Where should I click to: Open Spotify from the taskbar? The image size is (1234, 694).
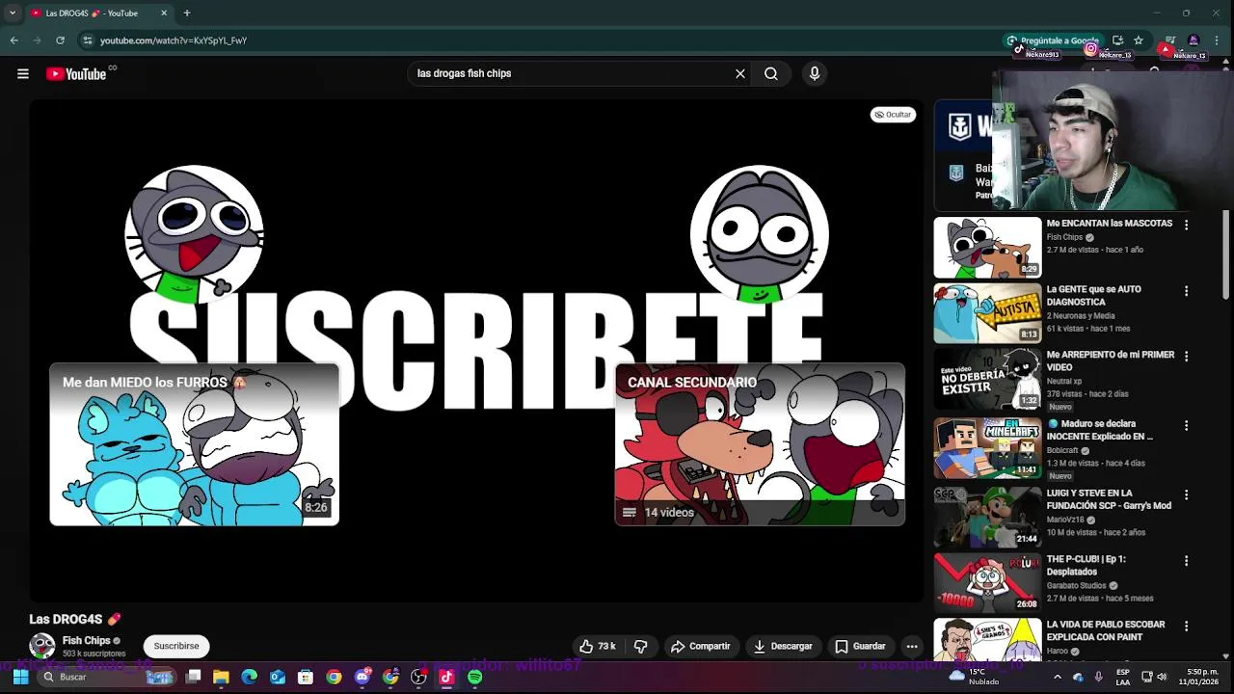coord(475,677)
